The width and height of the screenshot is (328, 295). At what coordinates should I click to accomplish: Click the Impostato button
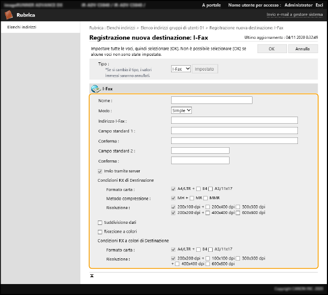pyautogui.click(x=205, y=69)
